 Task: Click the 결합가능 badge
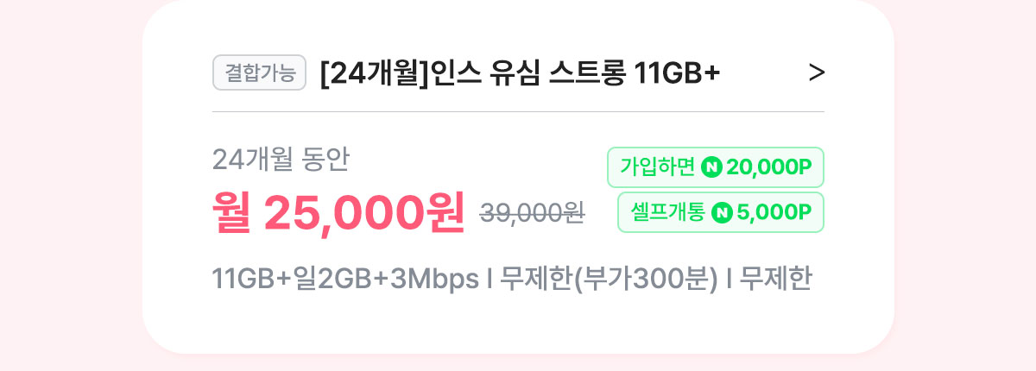(x=259, y=73)
